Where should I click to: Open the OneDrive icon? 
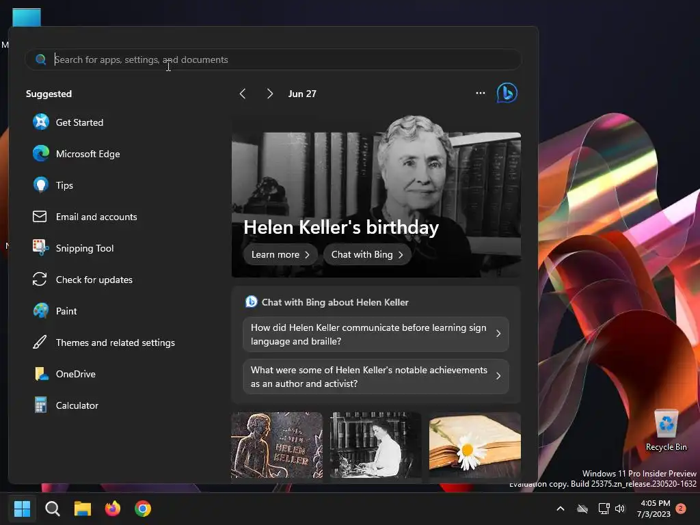pos(40,374)
